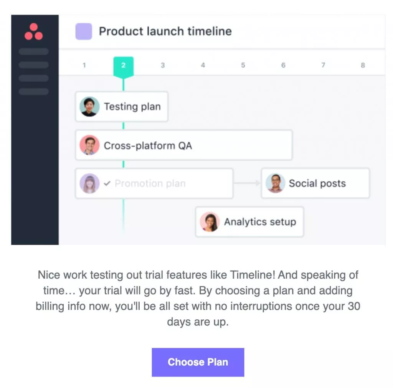This screenshot has width=393, height=388.
Task: Select day 5 on the timeline
Action: point(243,65)
